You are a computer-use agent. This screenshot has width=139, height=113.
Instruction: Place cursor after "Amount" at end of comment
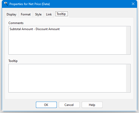(60, 29)
